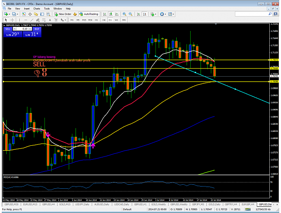Screen dimensions: 281x213
Task: Toggle the Auto Scroll chart icon
Action: coord(138,14)
